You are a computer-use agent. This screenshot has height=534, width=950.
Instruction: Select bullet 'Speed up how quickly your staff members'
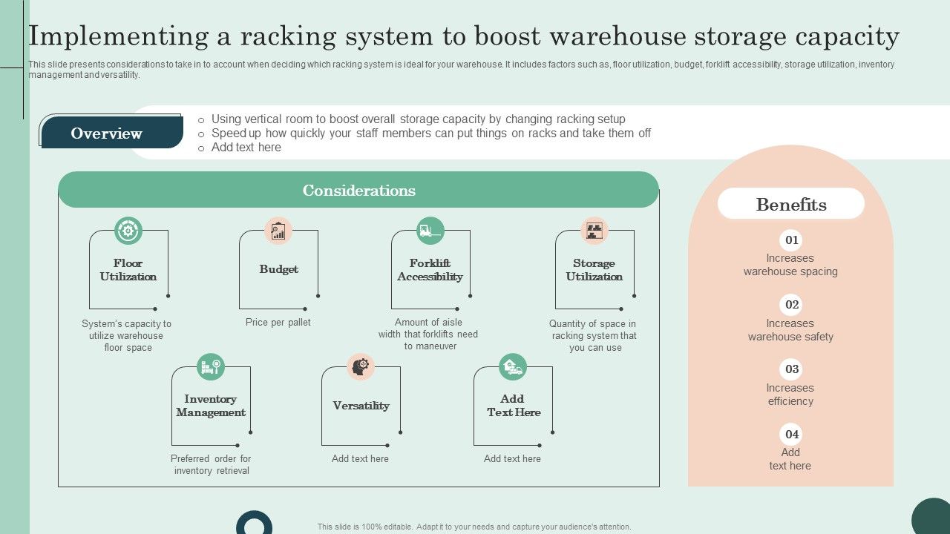pyautogui.click(x=430, y=133)
